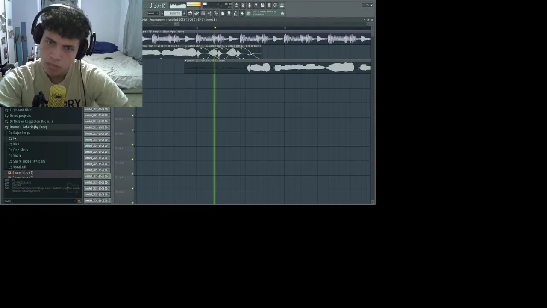Image resolution: width=547 pixels, height=308 pixels.
Task: Click the 0:37:18 time display
Action: click(x=157, y=6)
